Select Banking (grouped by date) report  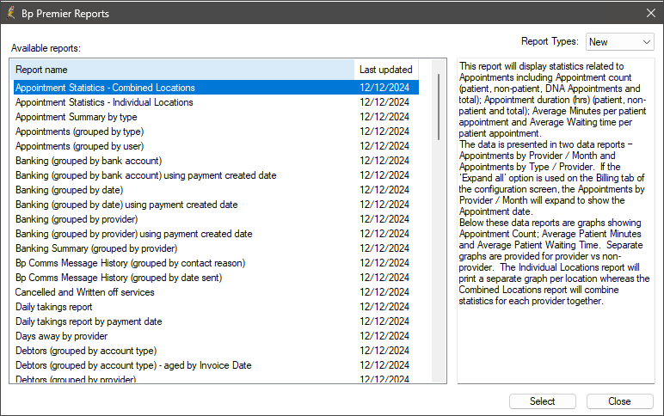click(x=216, y=190)
